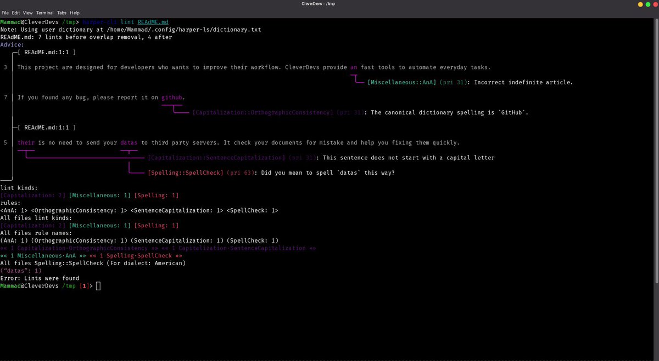Screen dimensions: 659x361
Task: Open the File menu
Action: coord(5,13)
